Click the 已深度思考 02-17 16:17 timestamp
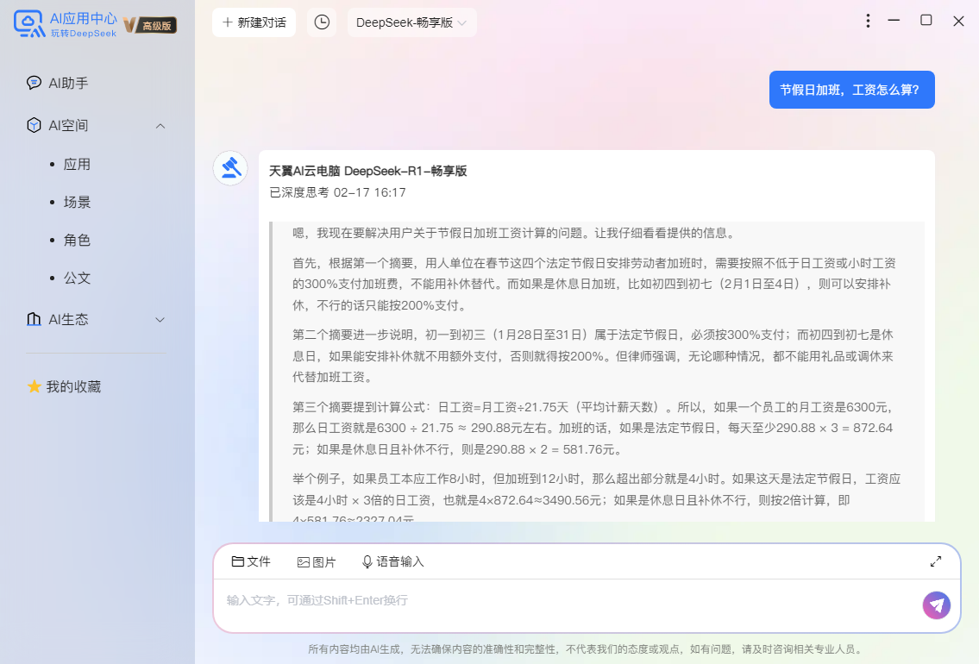This screenshot has height=664, width=979. pyautogui.click(x=338, y=192)
